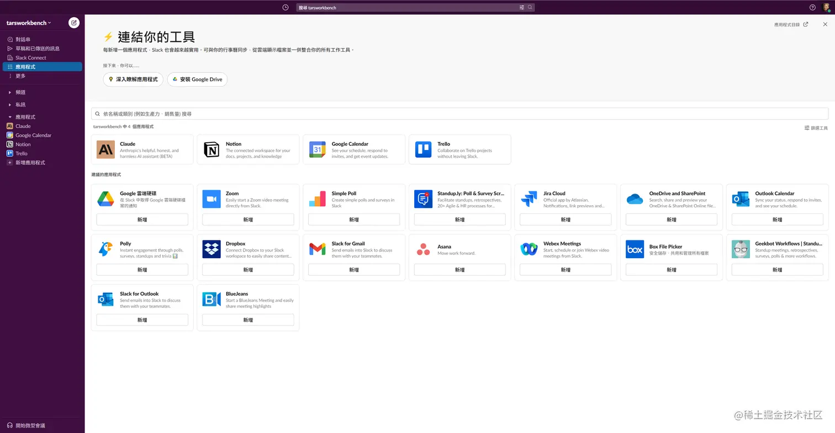Viewport: 835px width, 433px height.
Task: Start a huddle with 開始微型會議
Action: pos(27,426)
